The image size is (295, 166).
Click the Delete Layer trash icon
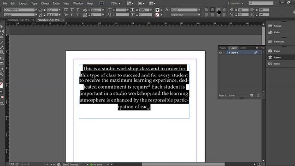[x=258, y=95]
